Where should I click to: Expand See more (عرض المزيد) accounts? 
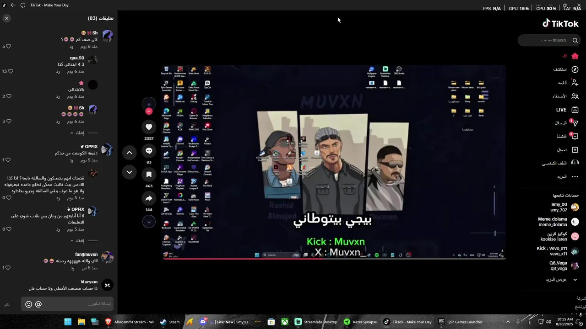click(x=561, y=280)
